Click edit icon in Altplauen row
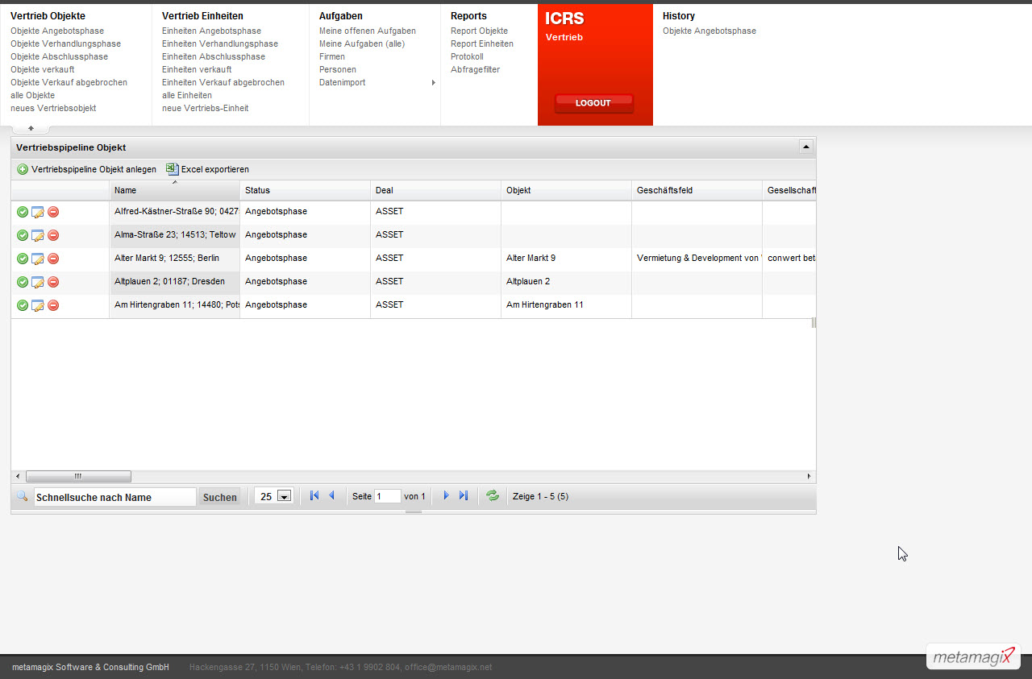The height and width of the screenshot is (679, 1032). click(38, 282)
